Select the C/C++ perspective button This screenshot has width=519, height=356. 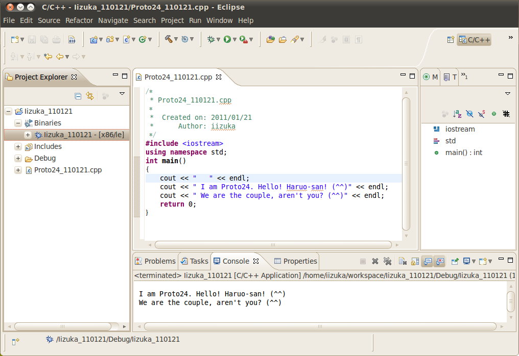tap(474, 40)
